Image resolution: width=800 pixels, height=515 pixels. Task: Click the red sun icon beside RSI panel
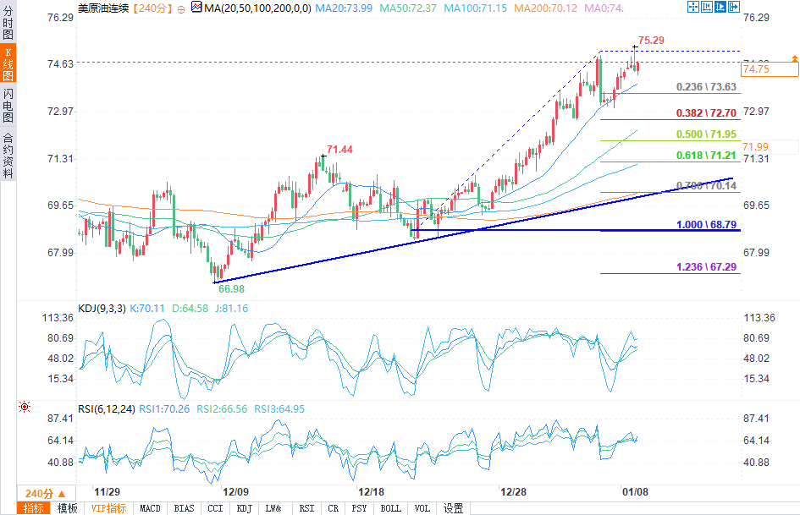coord(25,407)
